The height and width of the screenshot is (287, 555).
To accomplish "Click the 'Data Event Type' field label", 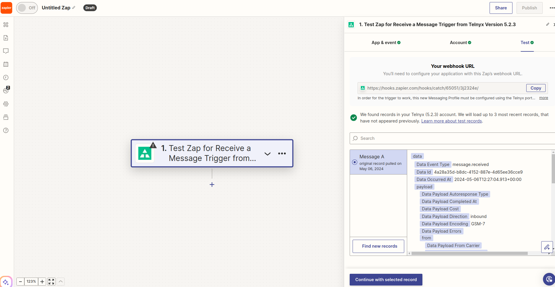I will pyautogui.click(x=433, y=165).
